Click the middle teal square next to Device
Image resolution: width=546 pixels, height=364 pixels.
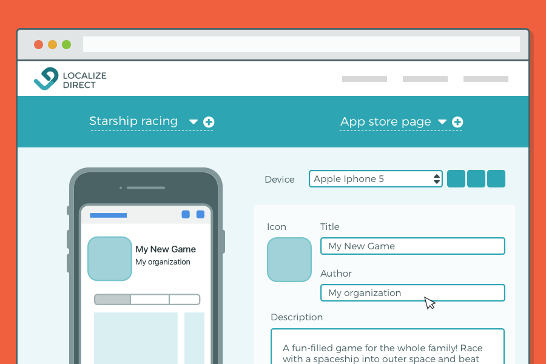tap(476, 179)
